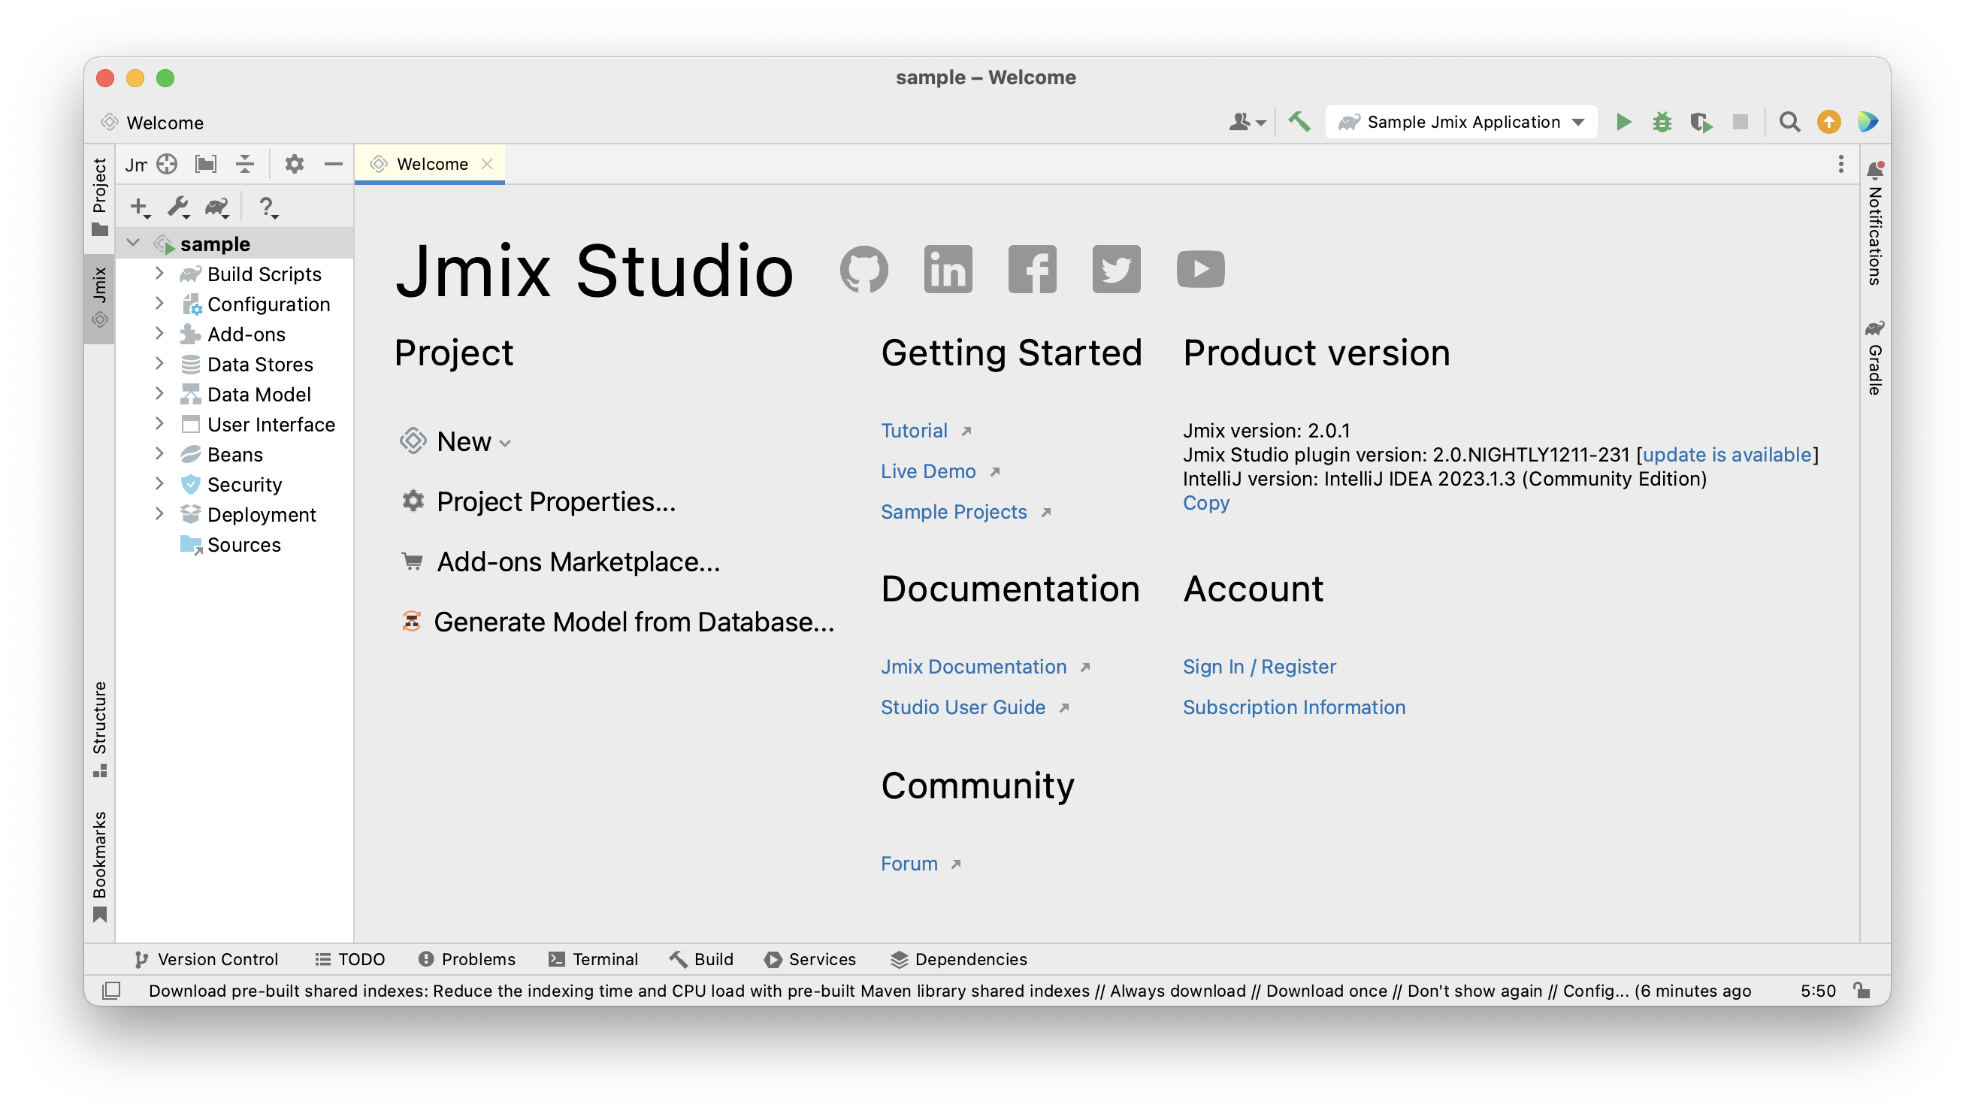Open Jmix panel options gear icon
The height and width of the screenshot is (1117, 1975).
pos(295,164)
